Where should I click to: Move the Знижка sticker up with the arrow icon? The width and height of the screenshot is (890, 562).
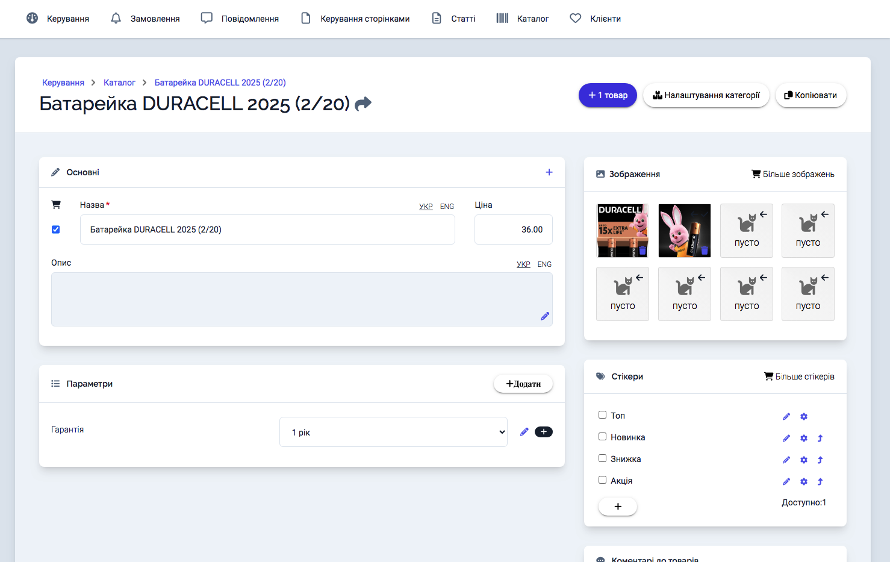(820, 460)
